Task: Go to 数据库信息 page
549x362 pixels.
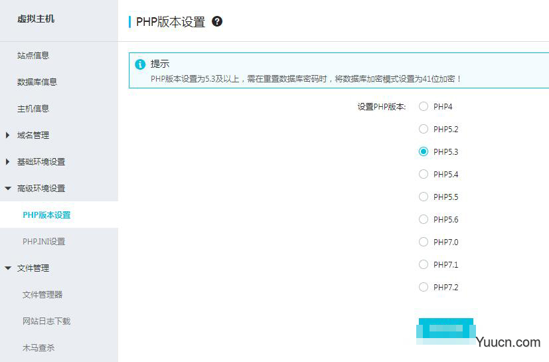Action: coord(37,82)
